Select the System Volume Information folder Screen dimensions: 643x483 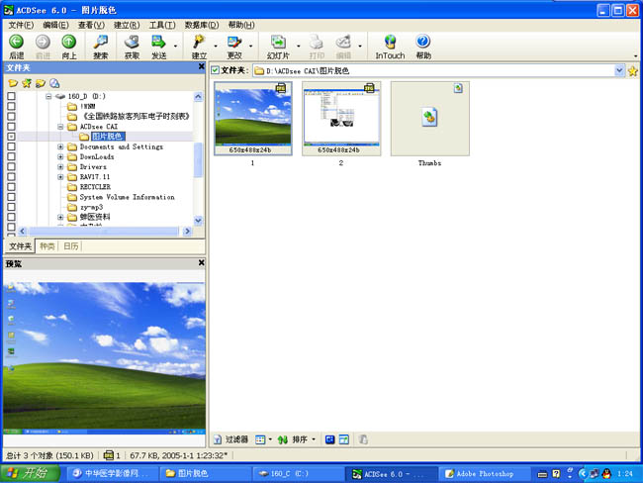click(x=128, y=197)
